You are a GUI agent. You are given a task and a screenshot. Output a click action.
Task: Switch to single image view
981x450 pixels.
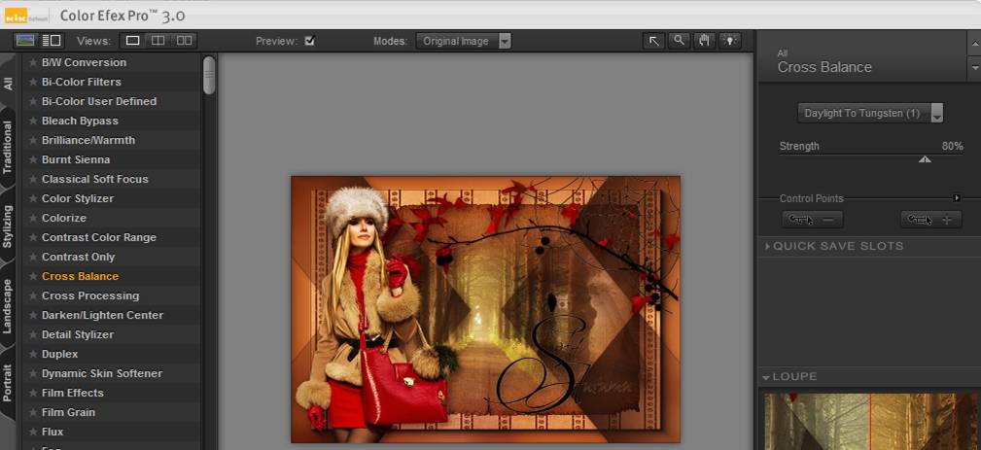point(133,41)
